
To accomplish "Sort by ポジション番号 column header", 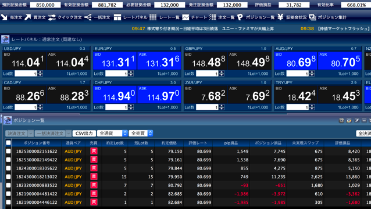I will 37,143.
